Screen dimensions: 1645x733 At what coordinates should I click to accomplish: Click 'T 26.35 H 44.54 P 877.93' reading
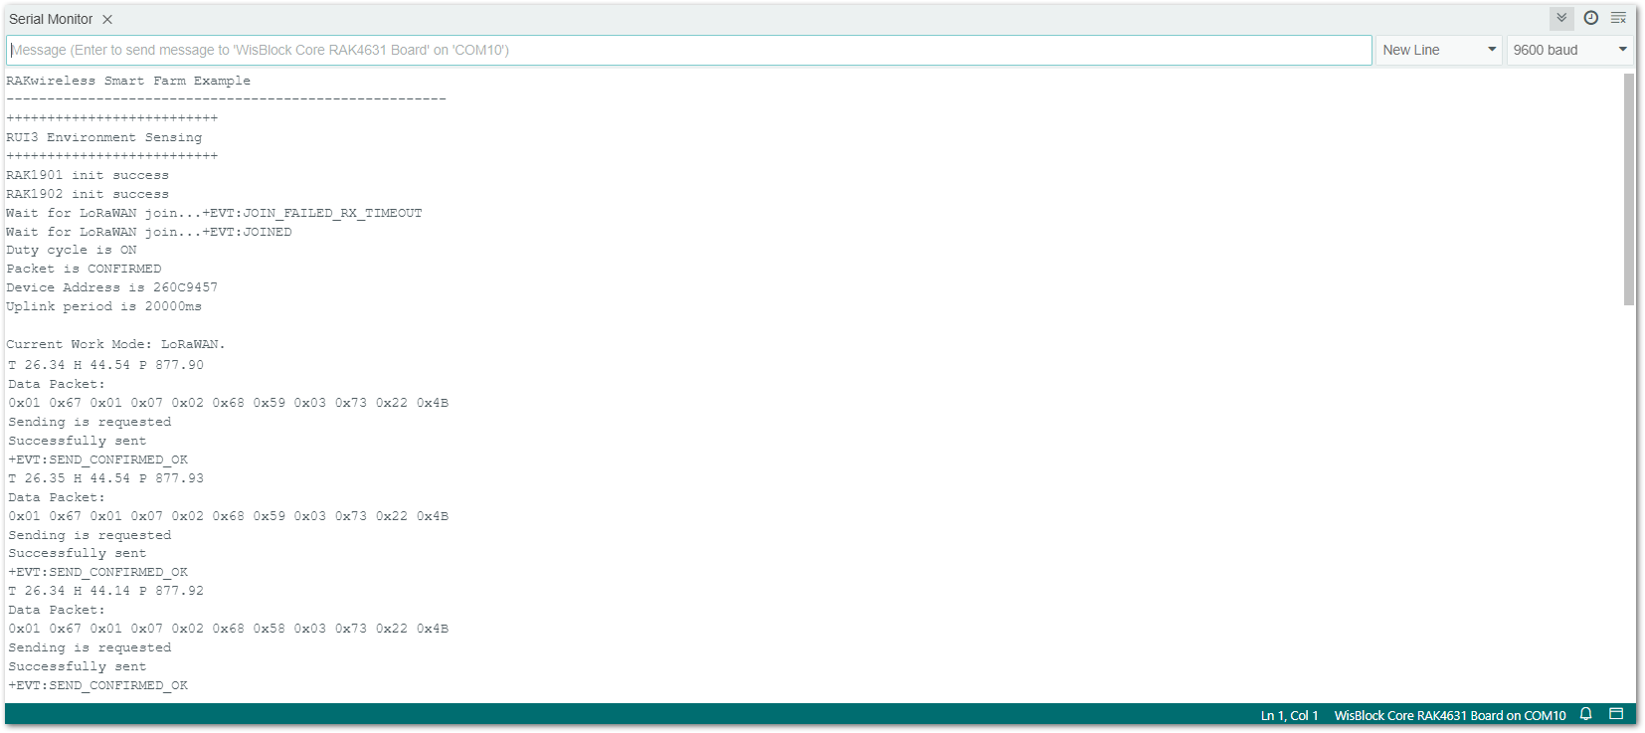click(105, 478)
